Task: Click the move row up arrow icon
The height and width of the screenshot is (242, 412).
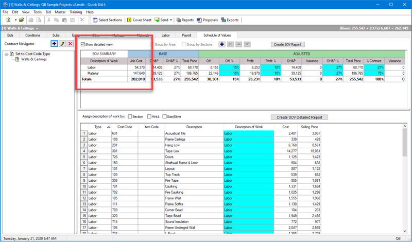Action: [x=239, y=44]
